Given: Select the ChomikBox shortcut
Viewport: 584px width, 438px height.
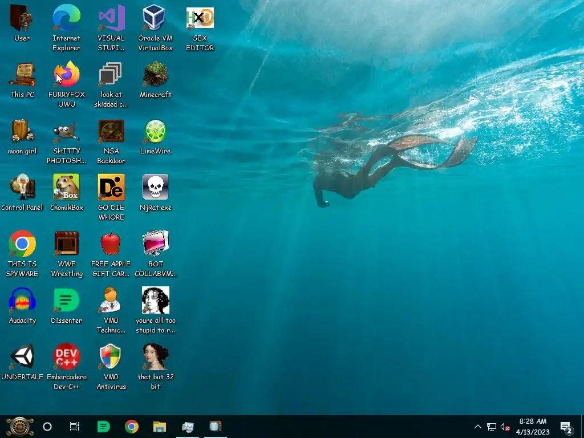Looking at the screenshot, I should 66,193.
